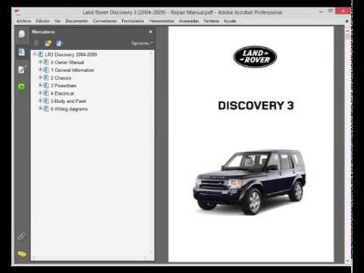
Task: Open the Comentarios menu
Action: pos(105,21)
